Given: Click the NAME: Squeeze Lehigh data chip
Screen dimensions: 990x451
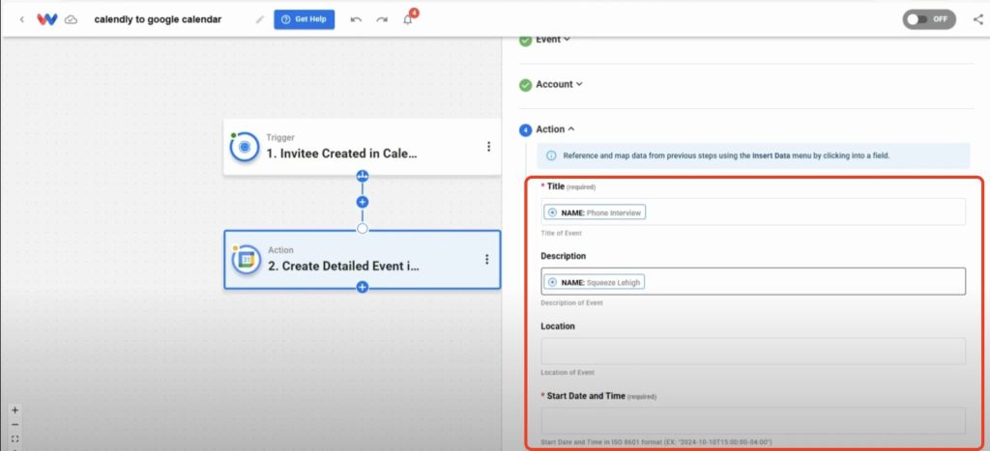Looking at the screenshot, I should pos(595,282).
